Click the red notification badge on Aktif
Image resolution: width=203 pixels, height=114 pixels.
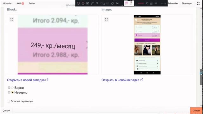pyautogui.click(x=23, y=3)
